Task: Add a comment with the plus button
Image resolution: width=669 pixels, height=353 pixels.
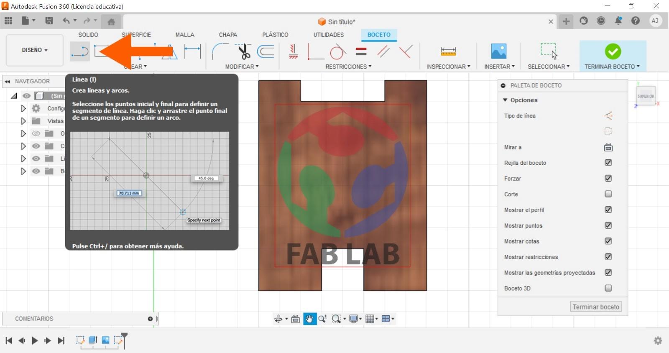Action: [150, 319]
